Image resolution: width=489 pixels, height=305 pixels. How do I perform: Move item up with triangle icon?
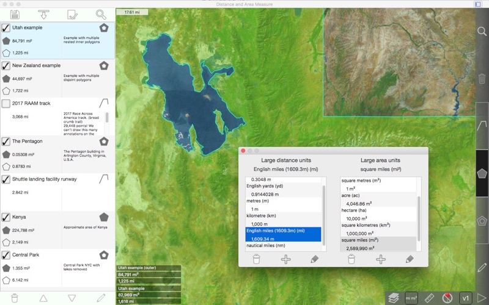pos(43,298)
